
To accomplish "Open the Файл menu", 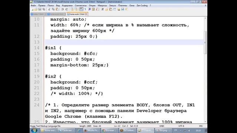I will (33, 6).
